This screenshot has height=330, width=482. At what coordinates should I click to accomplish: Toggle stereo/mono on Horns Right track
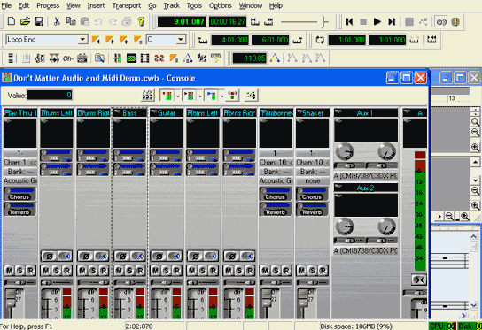tap(247, 256)
